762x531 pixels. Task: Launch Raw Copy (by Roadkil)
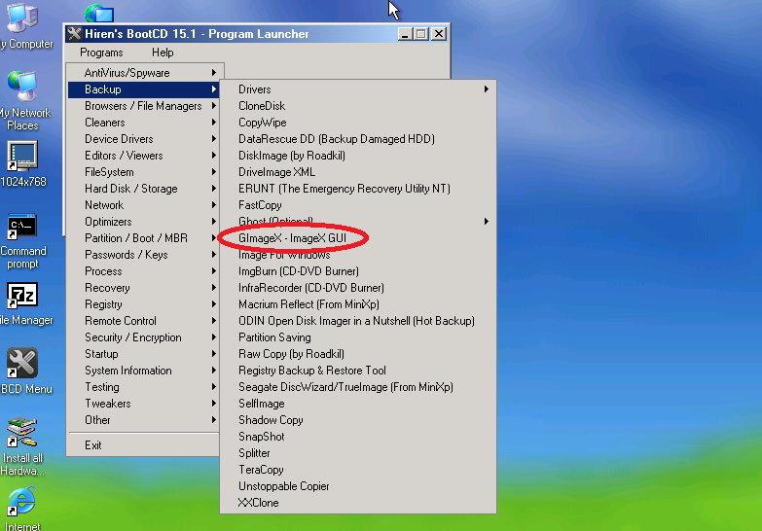pos(358,354)
